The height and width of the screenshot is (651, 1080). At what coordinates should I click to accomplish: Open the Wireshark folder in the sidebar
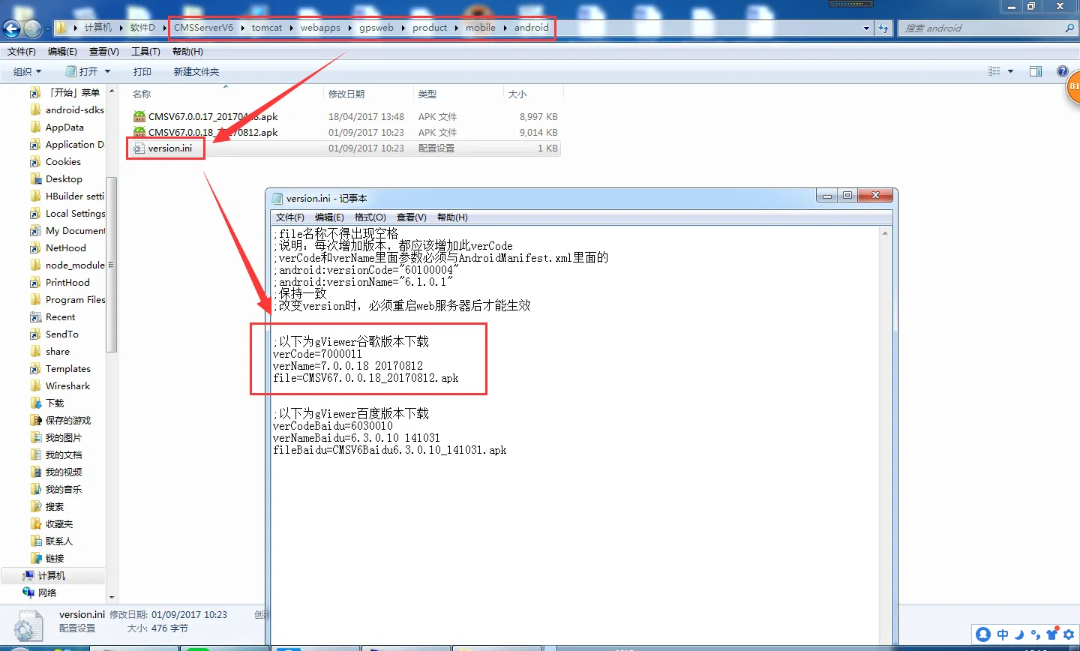coord(67,385)
